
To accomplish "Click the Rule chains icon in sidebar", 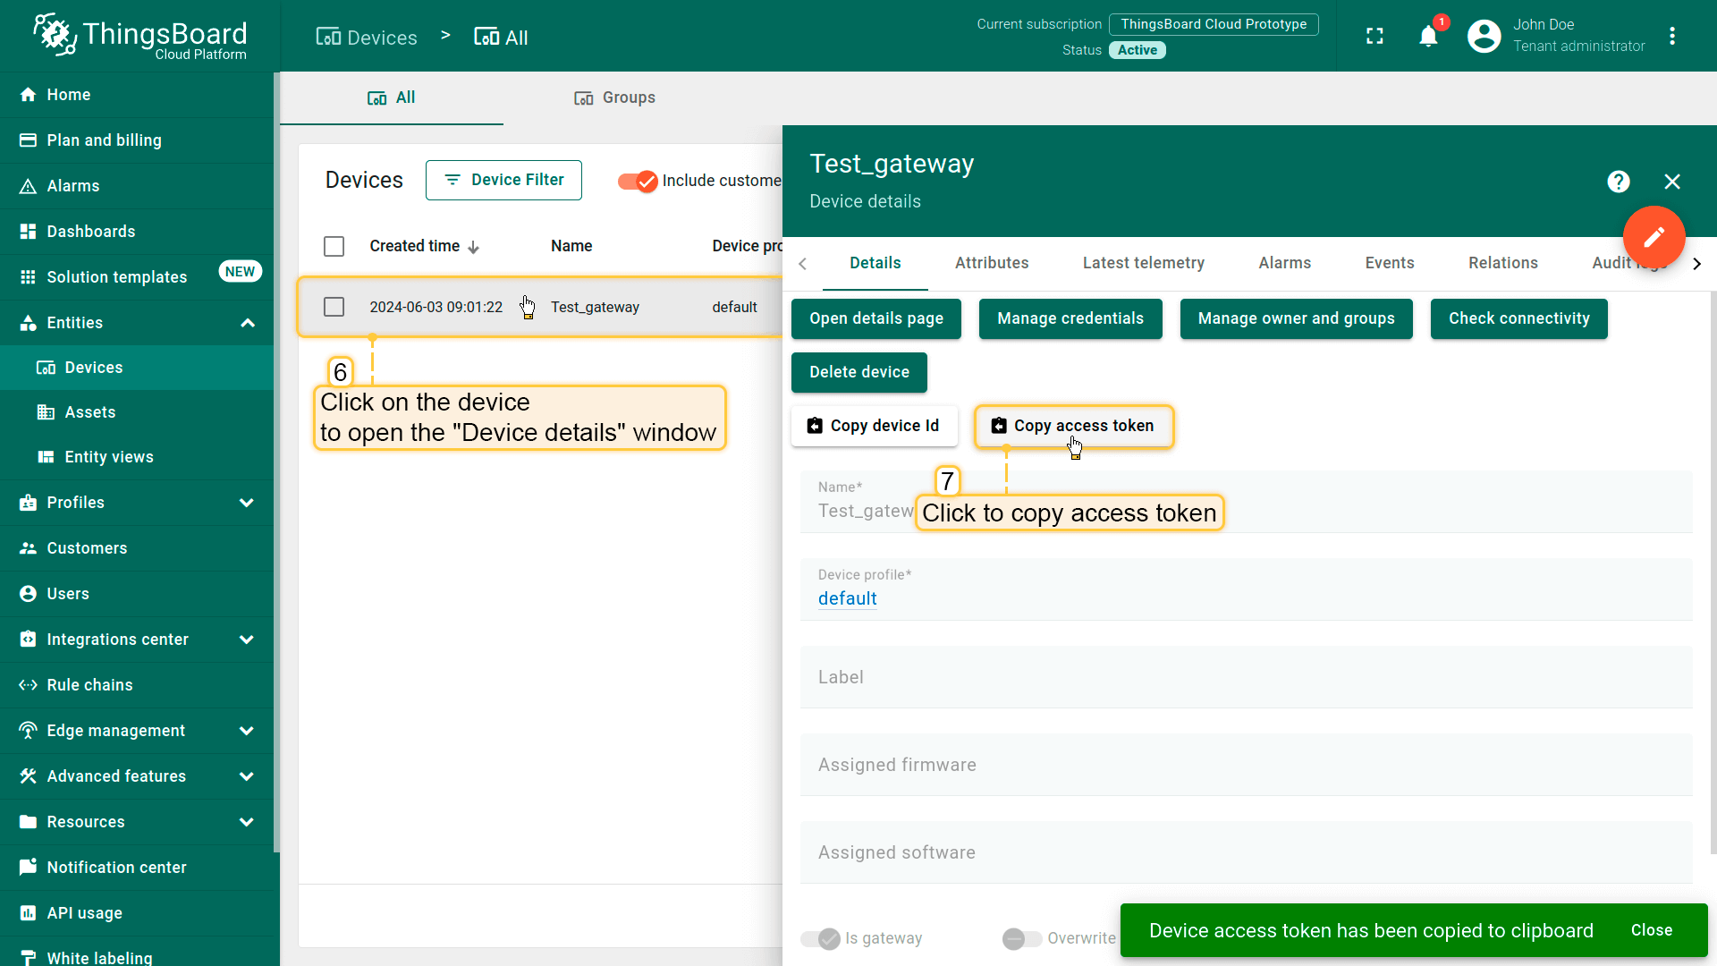I will [x=26, y=684].
